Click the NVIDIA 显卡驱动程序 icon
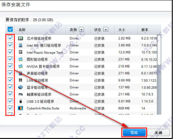This screenshot has width=173, height=139. [20, 66]
